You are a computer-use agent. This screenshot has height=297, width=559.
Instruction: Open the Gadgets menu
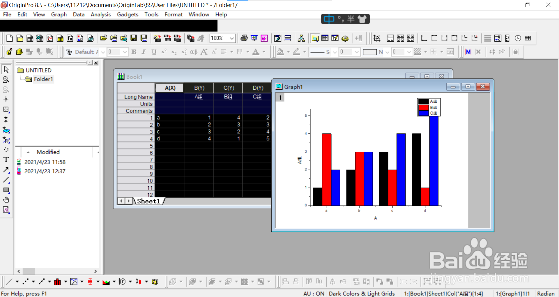pyautogui.click(x=128, y=14)
